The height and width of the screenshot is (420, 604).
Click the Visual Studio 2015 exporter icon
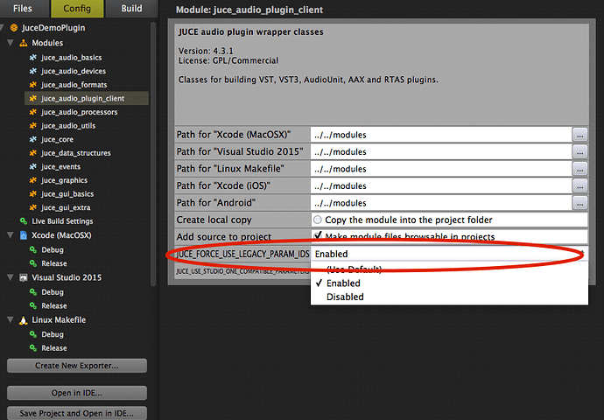pos(24,277)
